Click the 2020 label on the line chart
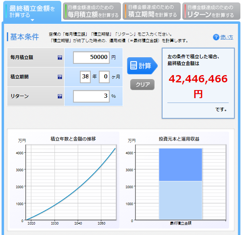The height and width of the screenshot is (235, 242). [x=31, y=223]
